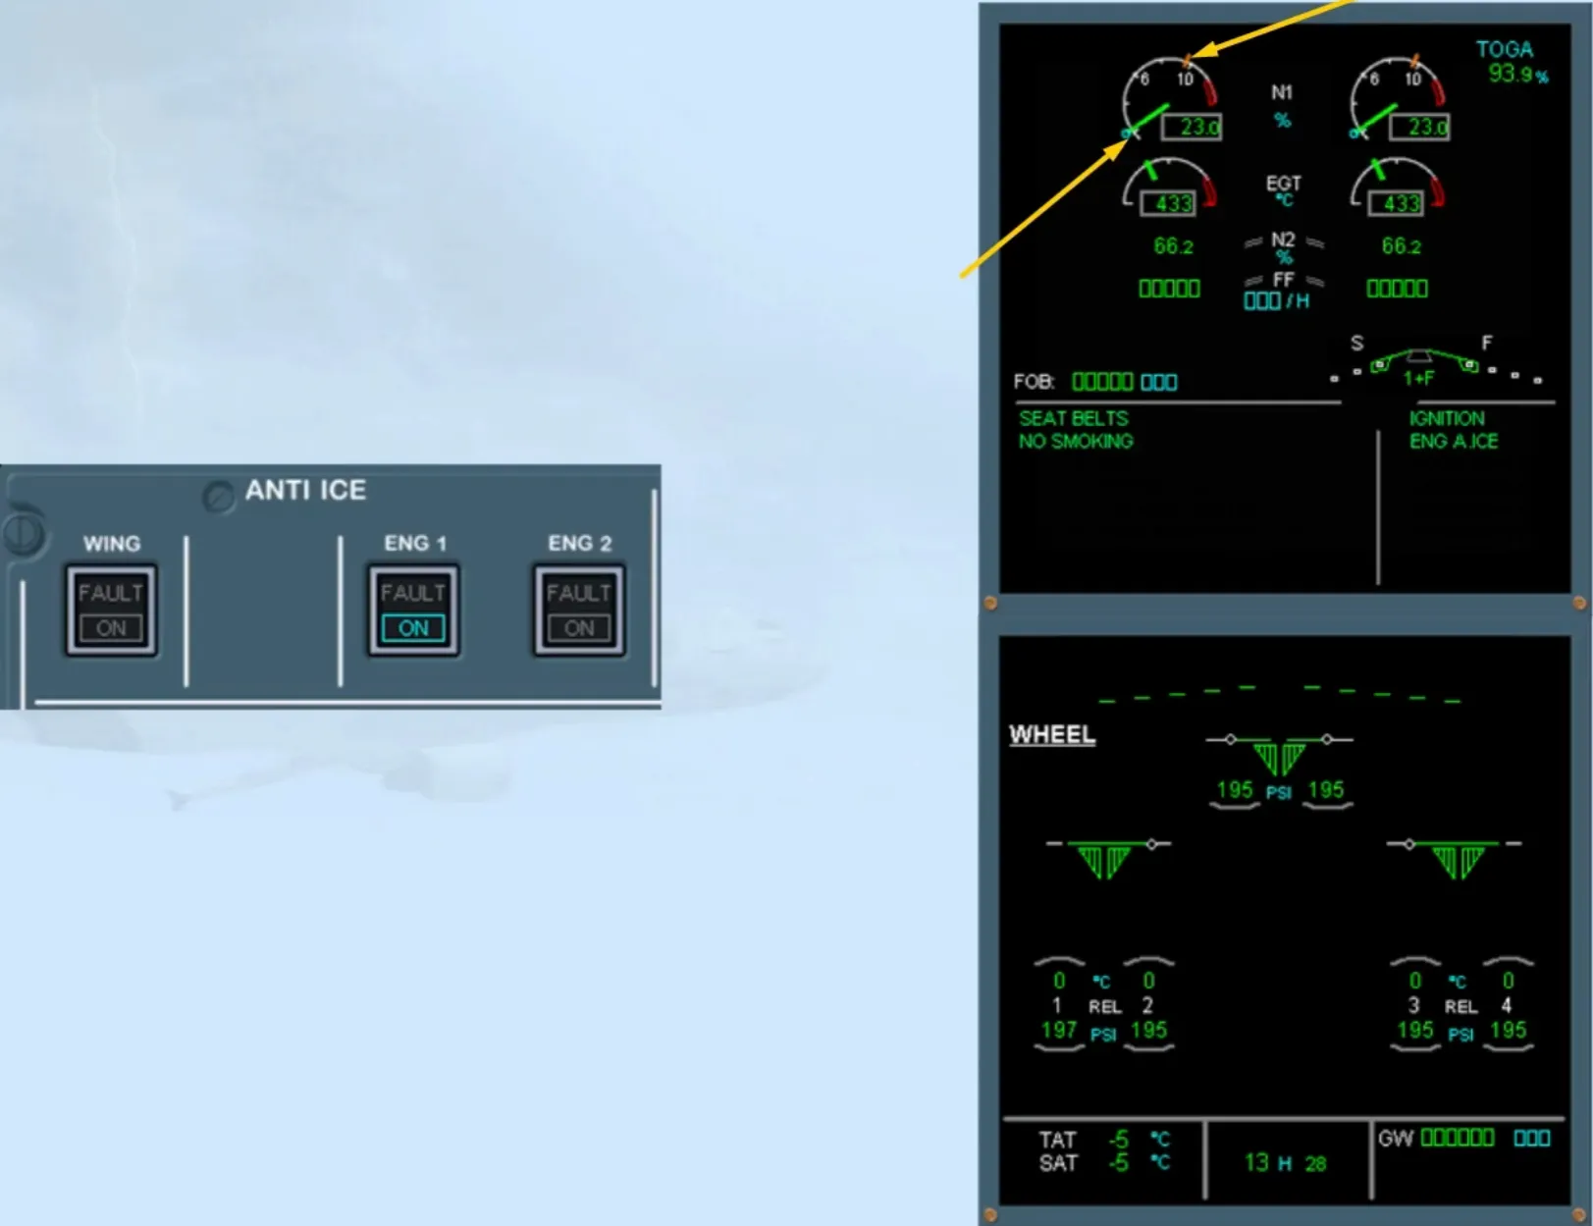The height and width of the screenshot is (1226, 1593).
Task: Click the right main gear door symbol
Action: pyautogui.click(x=1456, y=860)
